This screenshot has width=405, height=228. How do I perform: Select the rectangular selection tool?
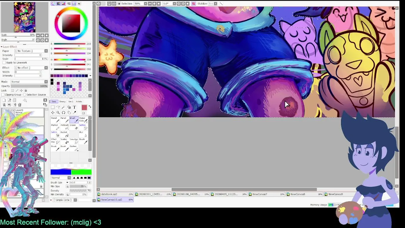tap(53, 107)
